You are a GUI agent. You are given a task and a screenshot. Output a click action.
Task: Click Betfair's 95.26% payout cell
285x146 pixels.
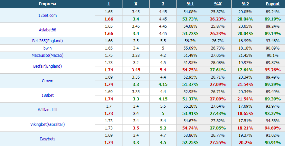[x=273, y=70]
